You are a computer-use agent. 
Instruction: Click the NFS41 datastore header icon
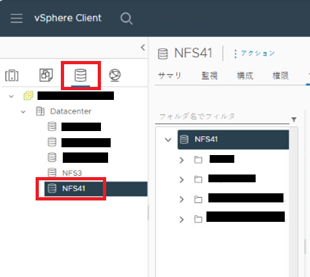[x=162, y=54]
